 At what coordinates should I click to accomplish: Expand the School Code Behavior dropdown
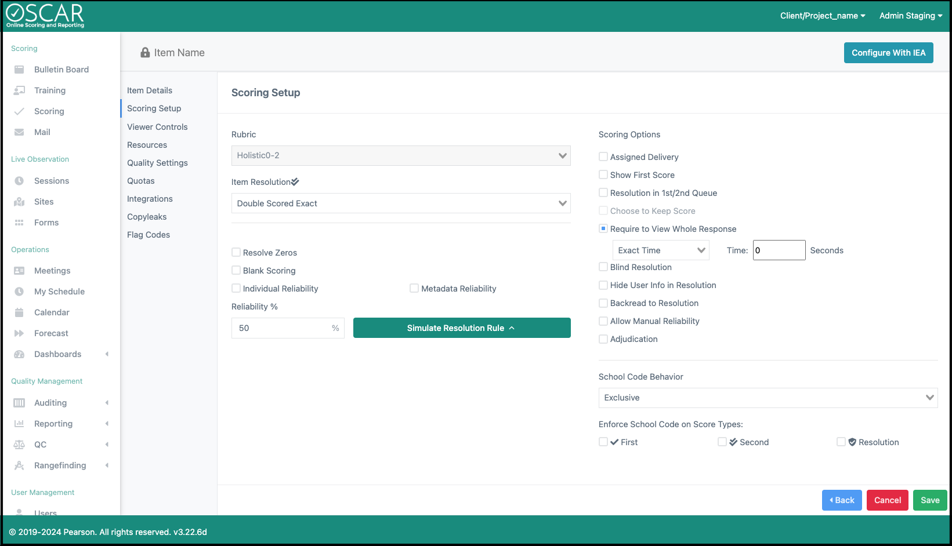coord(768,398)
